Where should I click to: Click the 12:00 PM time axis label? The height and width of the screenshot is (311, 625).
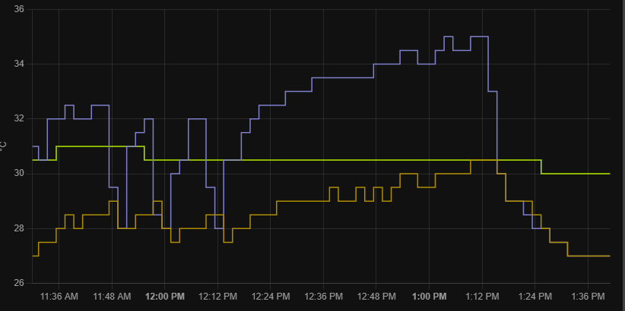point(165,297)
